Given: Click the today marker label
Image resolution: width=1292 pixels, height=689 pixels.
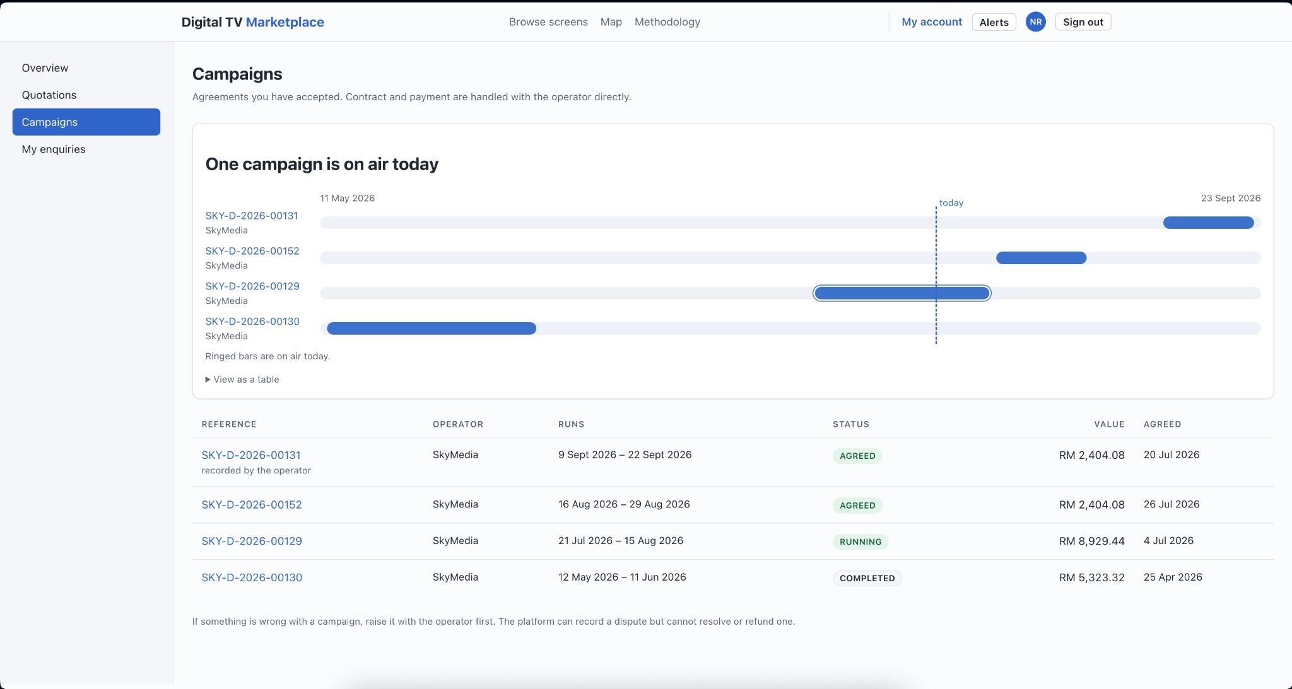Looking at the screenshot, I should [x=951, y=203].
